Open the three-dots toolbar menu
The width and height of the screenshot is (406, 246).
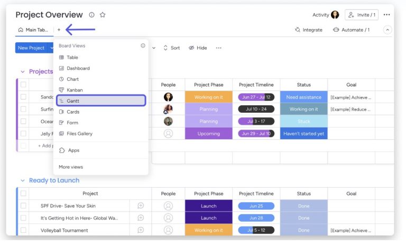tap(218, 48)
